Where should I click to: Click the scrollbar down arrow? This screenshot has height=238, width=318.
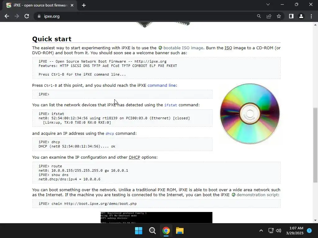315,220
